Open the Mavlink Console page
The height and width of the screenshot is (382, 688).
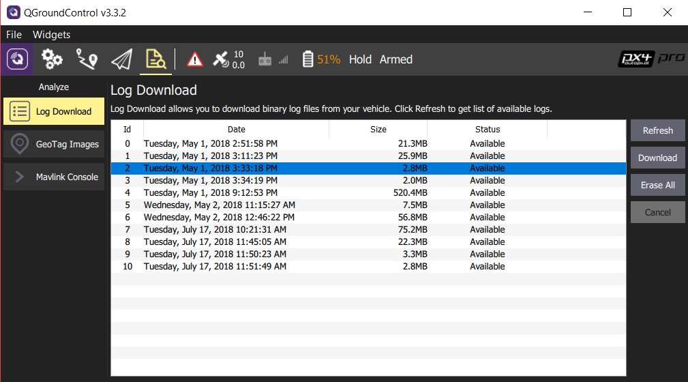[54, 177]
